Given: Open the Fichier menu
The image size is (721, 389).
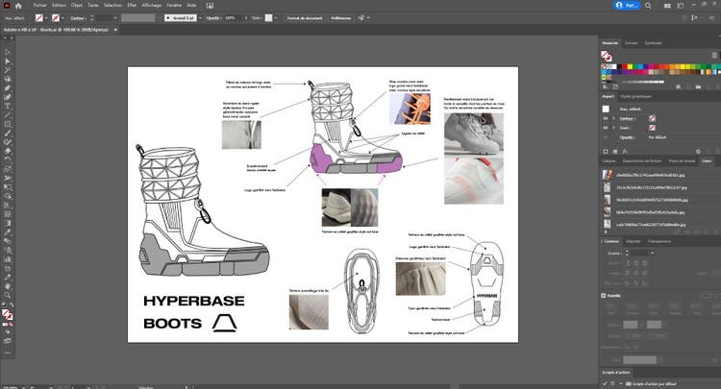Looking at the screenshot, I should point(39,6).
